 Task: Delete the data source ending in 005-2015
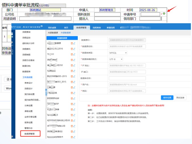(72, 76)
